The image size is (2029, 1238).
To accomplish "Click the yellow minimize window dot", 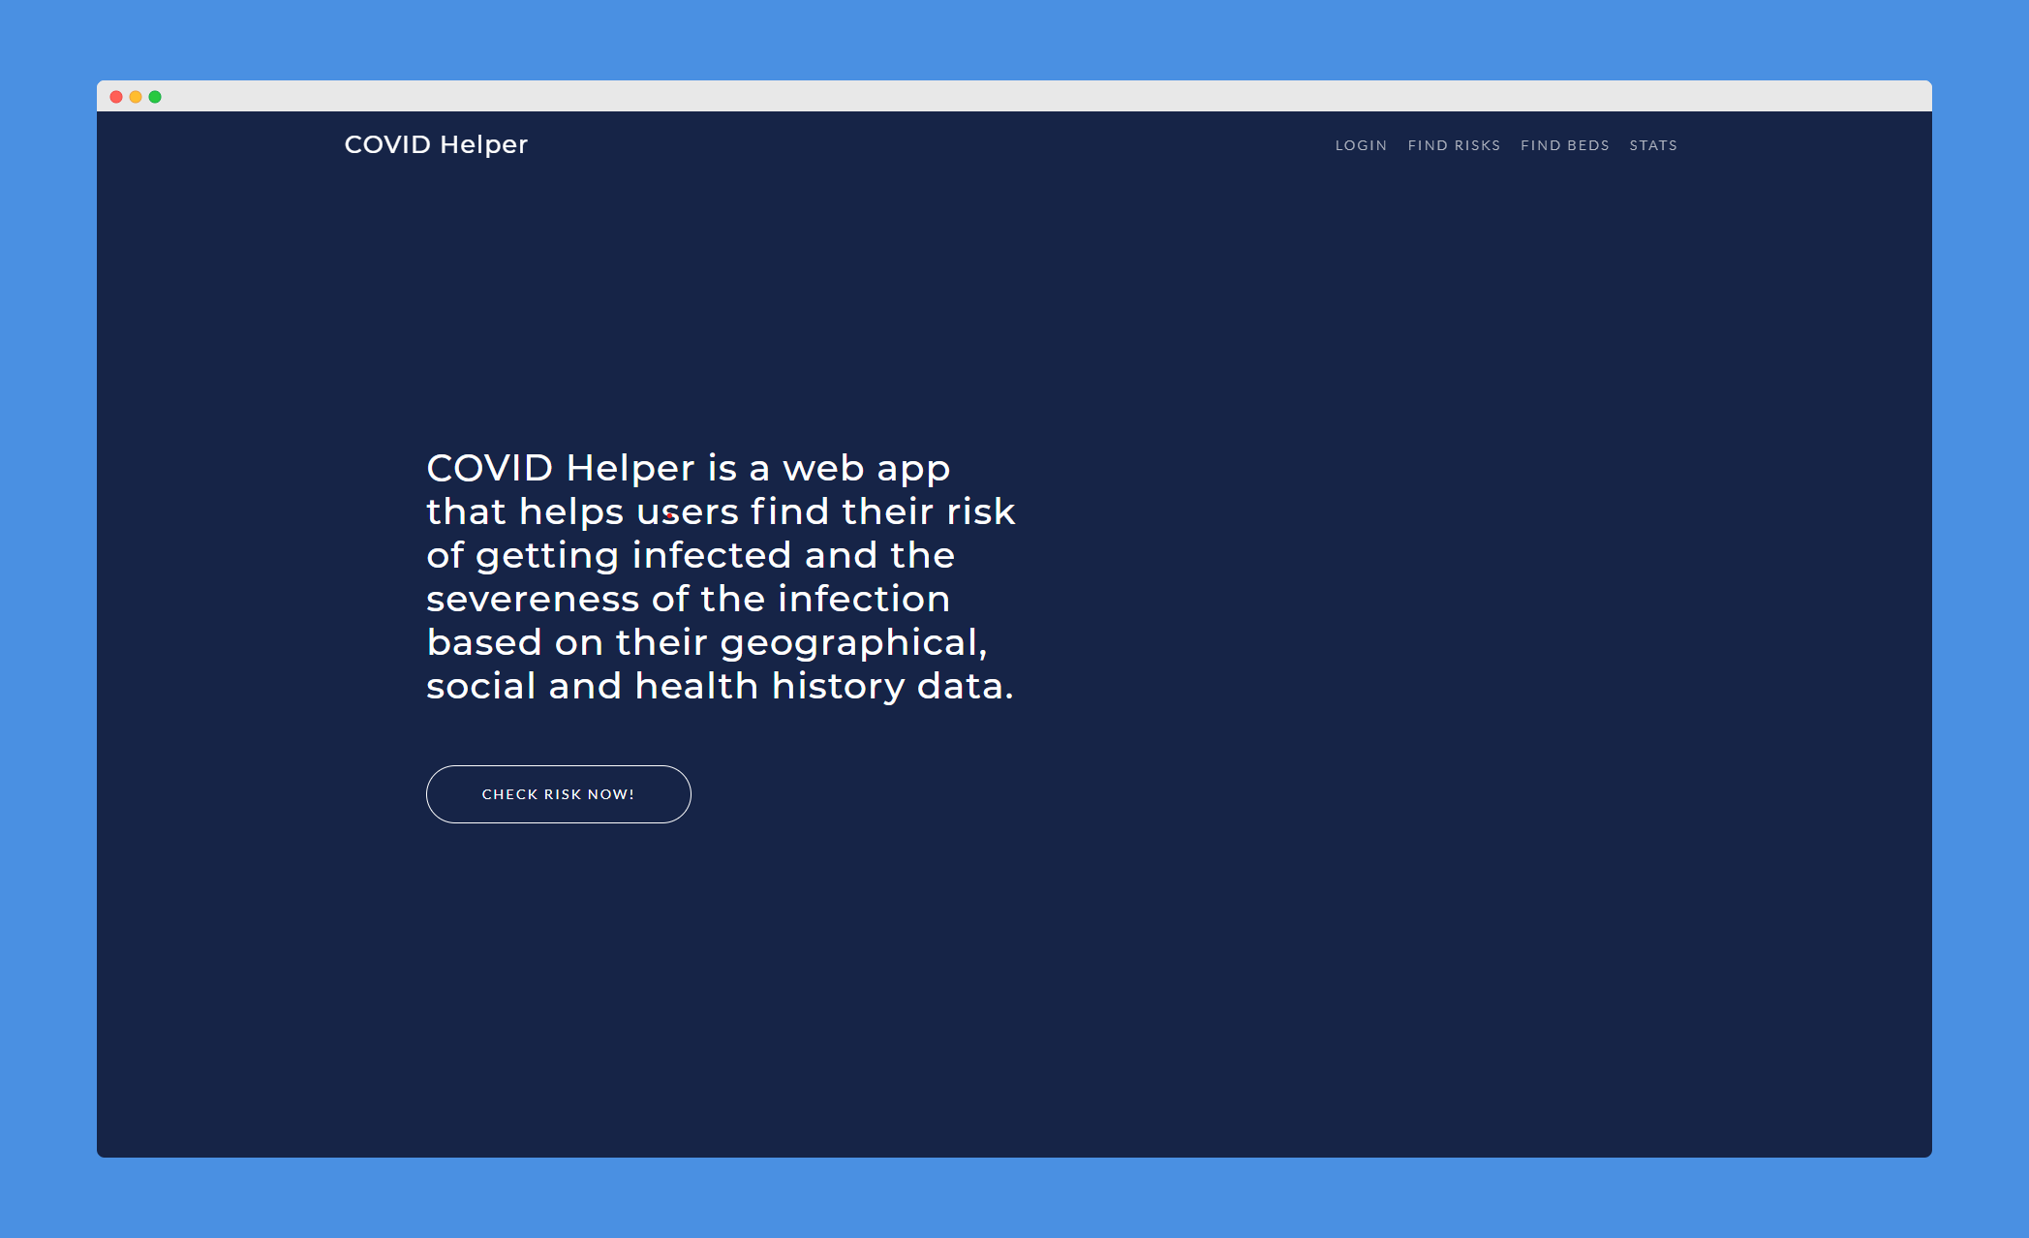I will tap(136, 97).
